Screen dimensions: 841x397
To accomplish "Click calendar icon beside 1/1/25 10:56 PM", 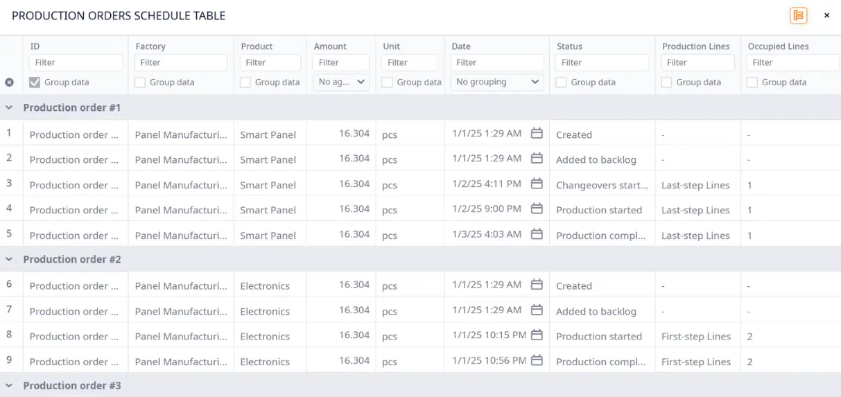I will point(536,361).
